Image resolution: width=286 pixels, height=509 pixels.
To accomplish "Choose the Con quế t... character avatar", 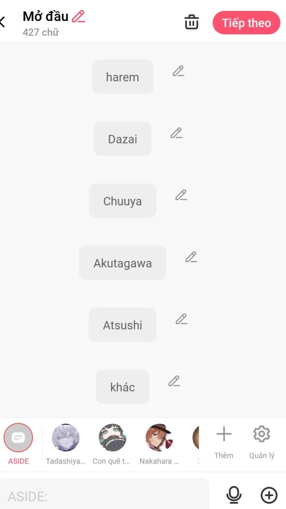I will [112, 444].
